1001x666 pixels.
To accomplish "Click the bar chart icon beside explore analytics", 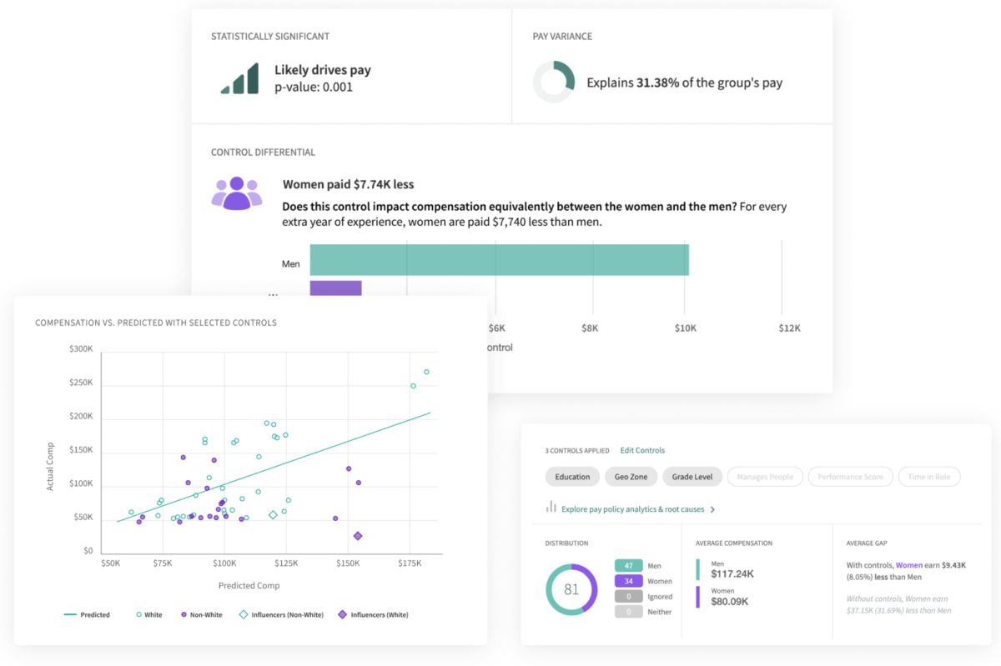I will point(550,508).
